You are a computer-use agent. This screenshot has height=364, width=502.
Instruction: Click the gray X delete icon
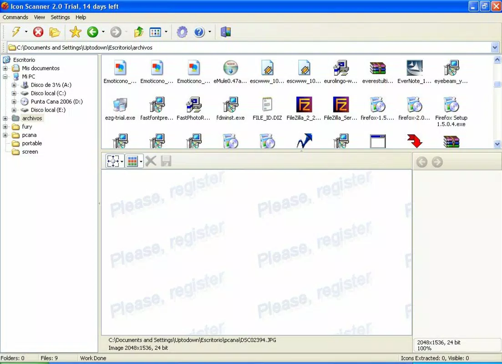pyautogui.click(x=151, y=161)
